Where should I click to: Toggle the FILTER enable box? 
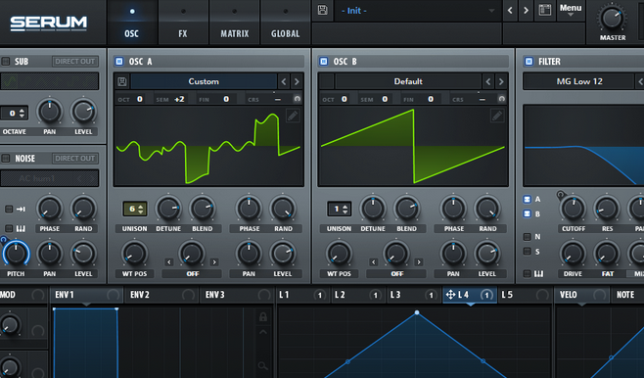click(x=529, y=62)
